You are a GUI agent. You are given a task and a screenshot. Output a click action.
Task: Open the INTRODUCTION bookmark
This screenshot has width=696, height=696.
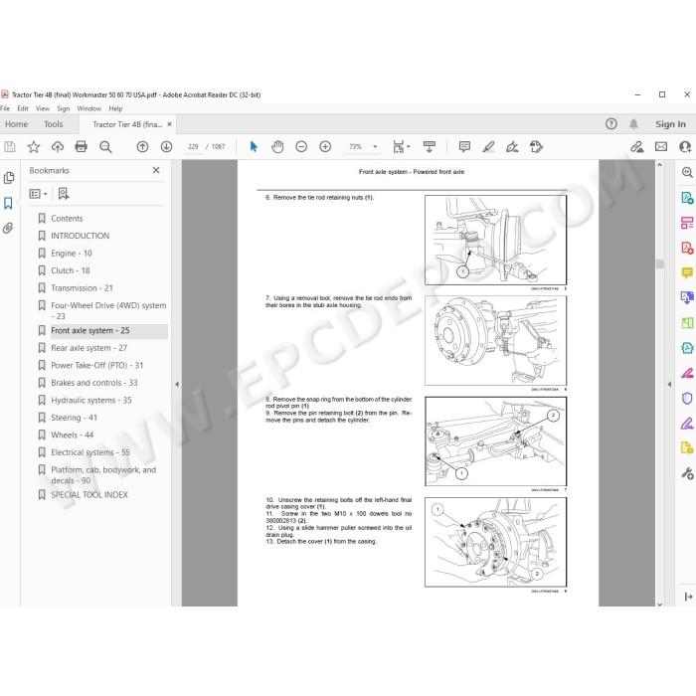coord(80,236)
